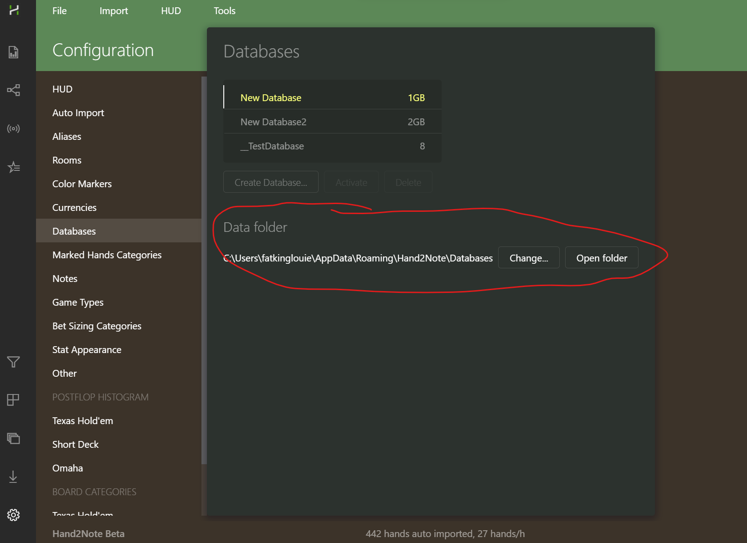
Task: Open the HUD menu in top bar
Action: 171,11
